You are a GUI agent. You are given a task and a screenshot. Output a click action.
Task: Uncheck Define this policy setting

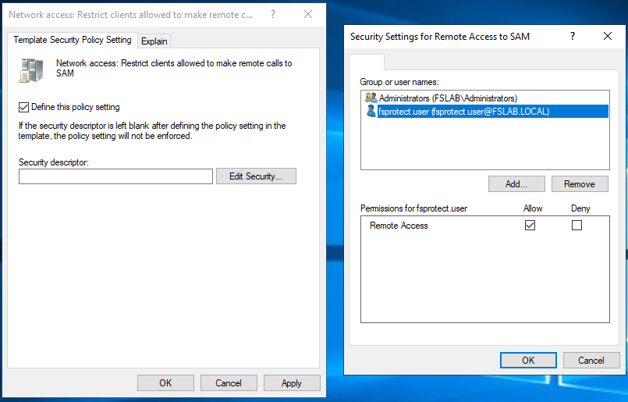click(x=23, y=107)
